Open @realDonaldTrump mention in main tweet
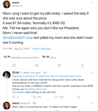 18,38
